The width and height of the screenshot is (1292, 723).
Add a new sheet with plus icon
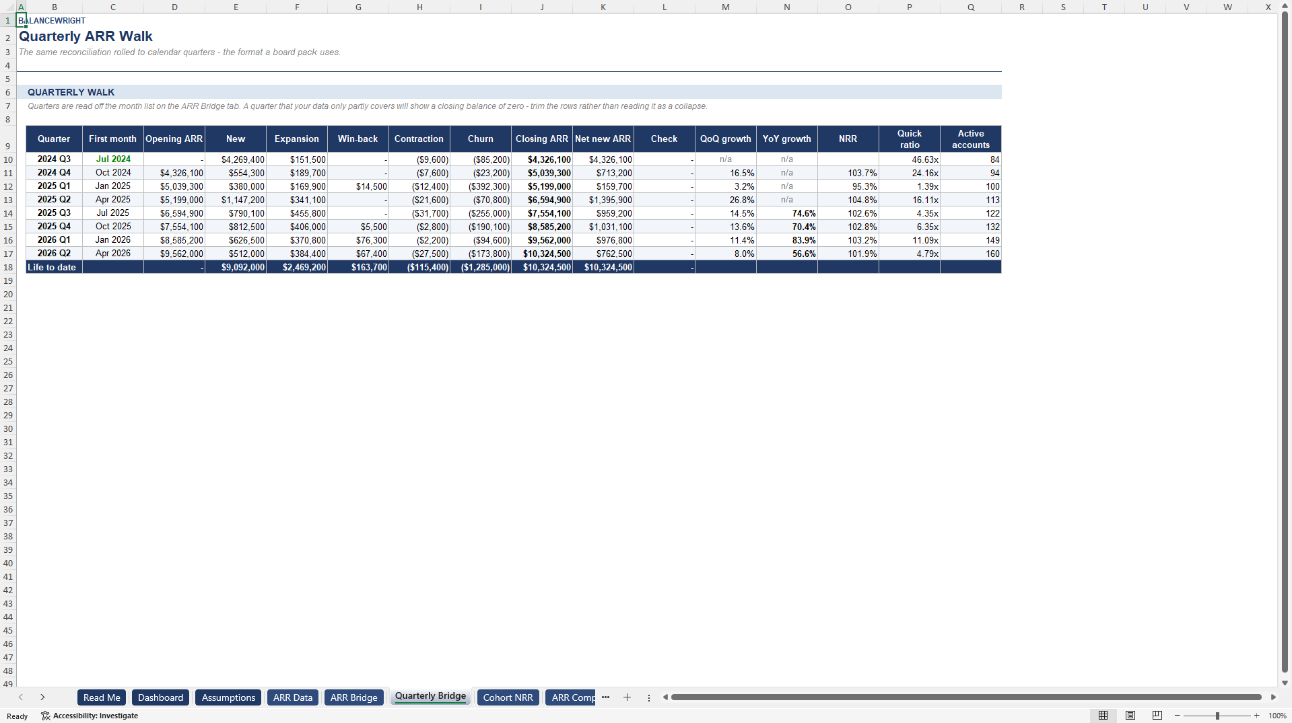pyautogui.click(x=627, y=697)
